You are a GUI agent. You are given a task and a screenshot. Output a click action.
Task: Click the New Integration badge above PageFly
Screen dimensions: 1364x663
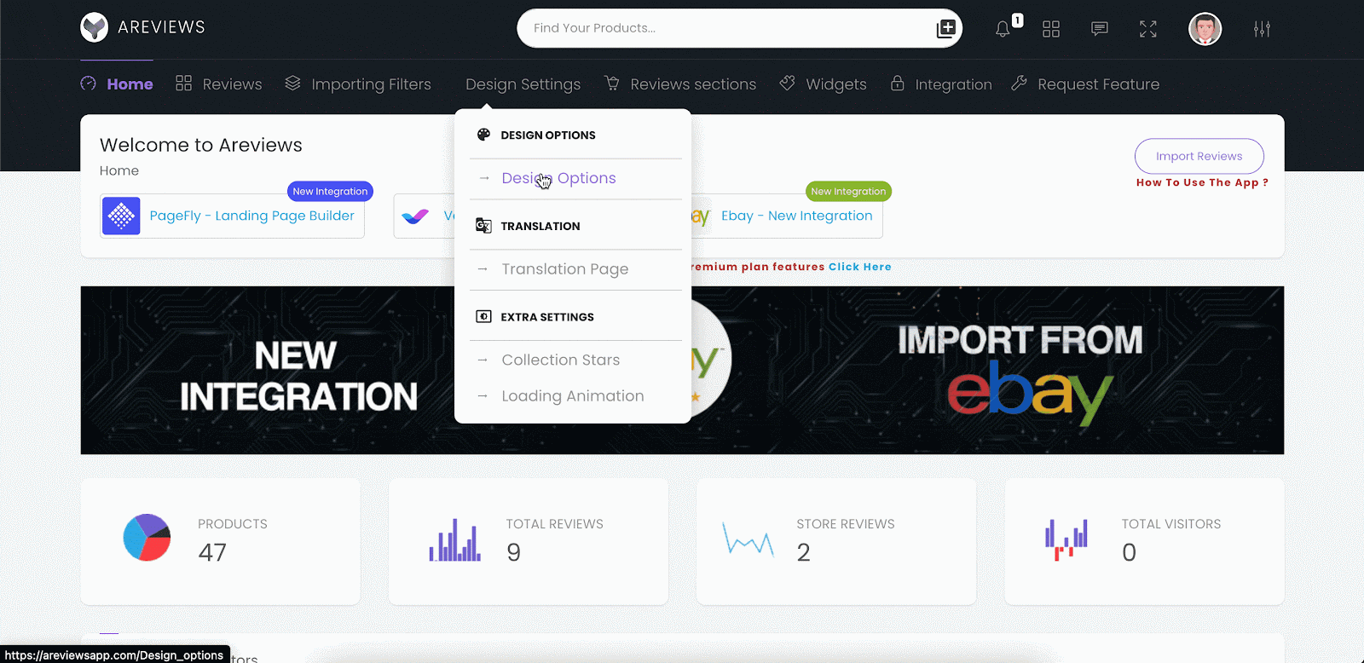[x=330, y=192]
